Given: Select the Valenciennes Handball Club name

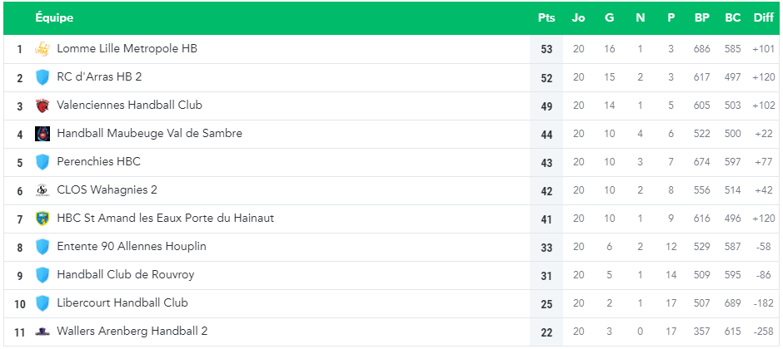Looking at the screenshot, I should click(x=129, y=105).
